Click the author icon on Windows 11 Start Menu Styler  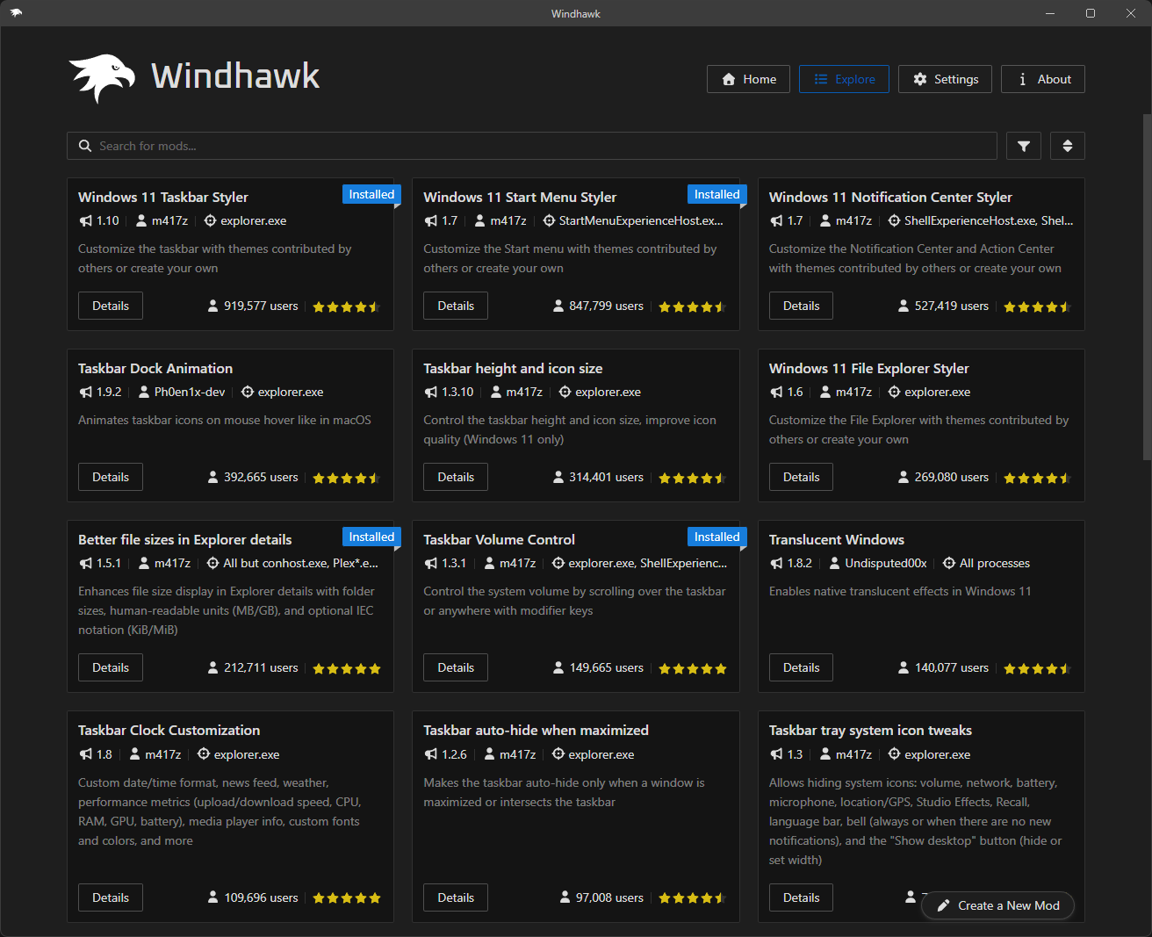point(480,220)
